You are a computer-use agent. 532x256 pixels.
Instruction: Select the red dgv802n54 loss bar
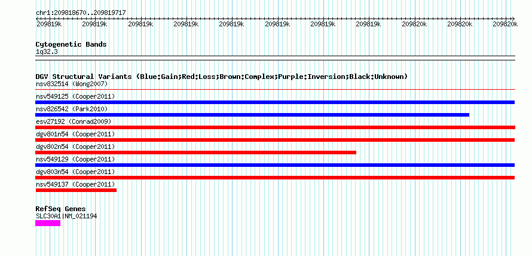coord(196,153)
